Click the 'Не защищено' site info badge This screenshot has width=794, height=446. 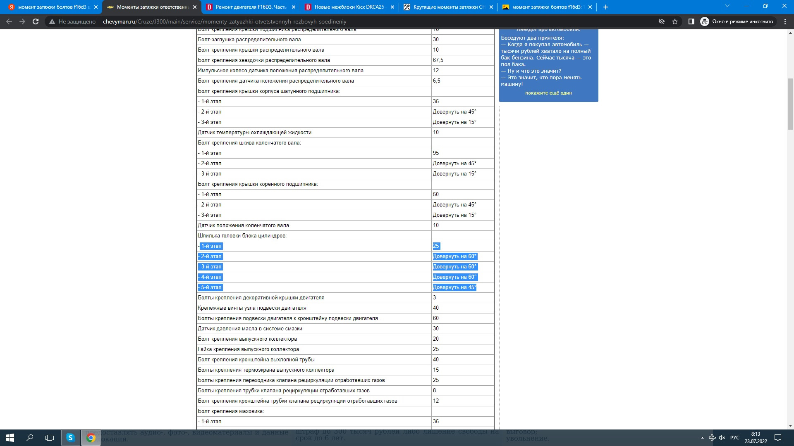click(x=72, y=21)
